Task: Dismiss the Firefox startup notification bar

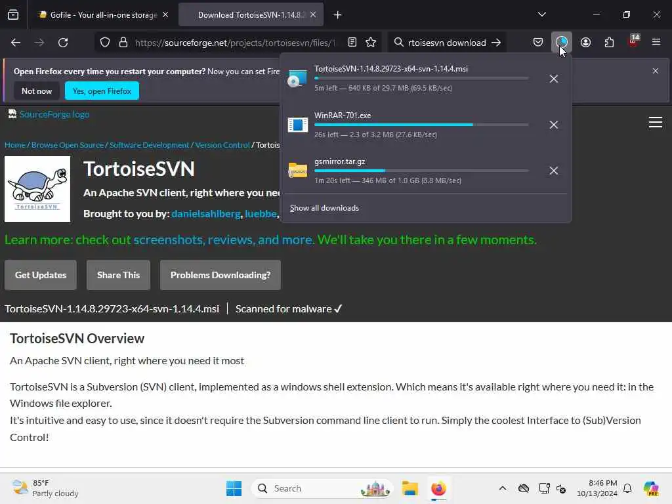Action: coord(656,71)
